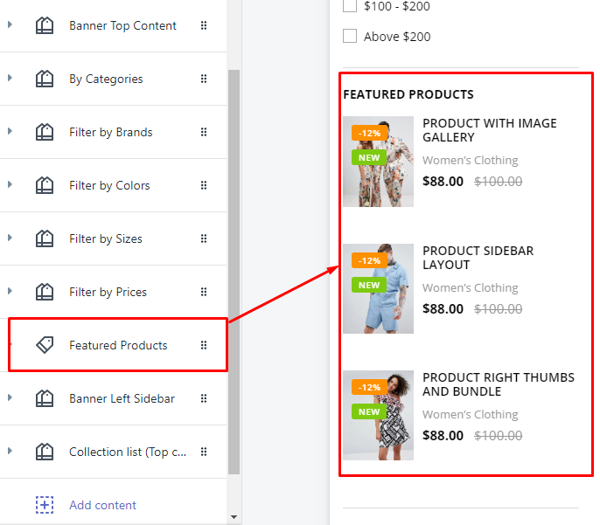Click drag handle beside Featured Products
This screenshot has width=600, height=525.
tap(204, 345)
